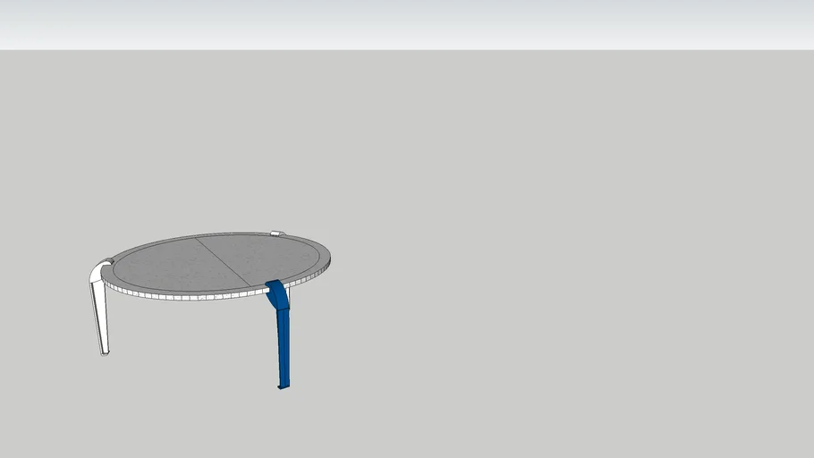Select the foot of the white leg
This screenshot has width=814, height=458.
tap(104, 352)
